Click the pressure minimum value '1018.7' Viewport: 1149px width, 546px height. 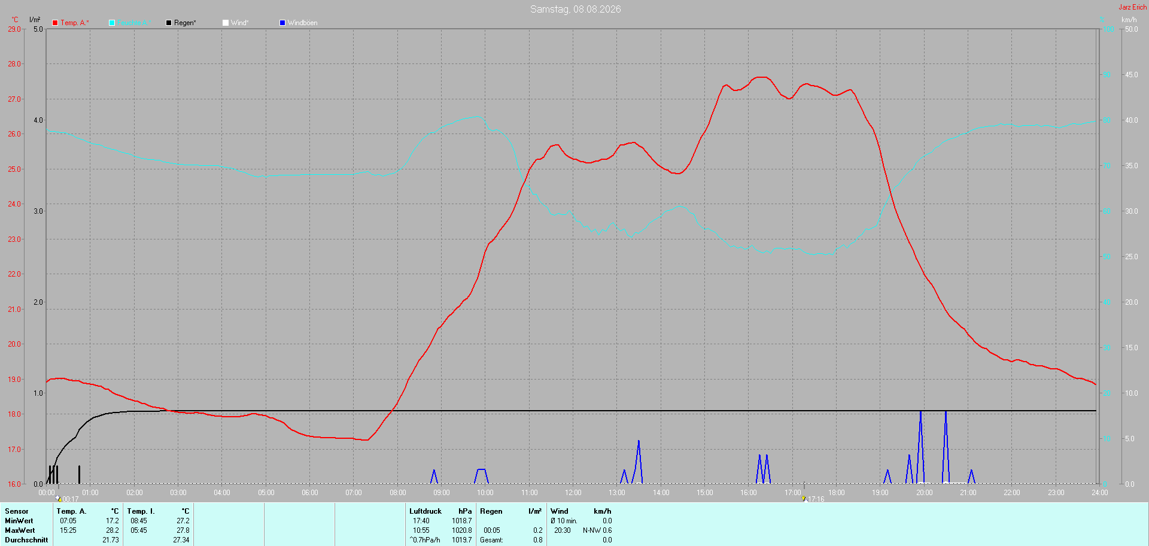coord(462,521)
